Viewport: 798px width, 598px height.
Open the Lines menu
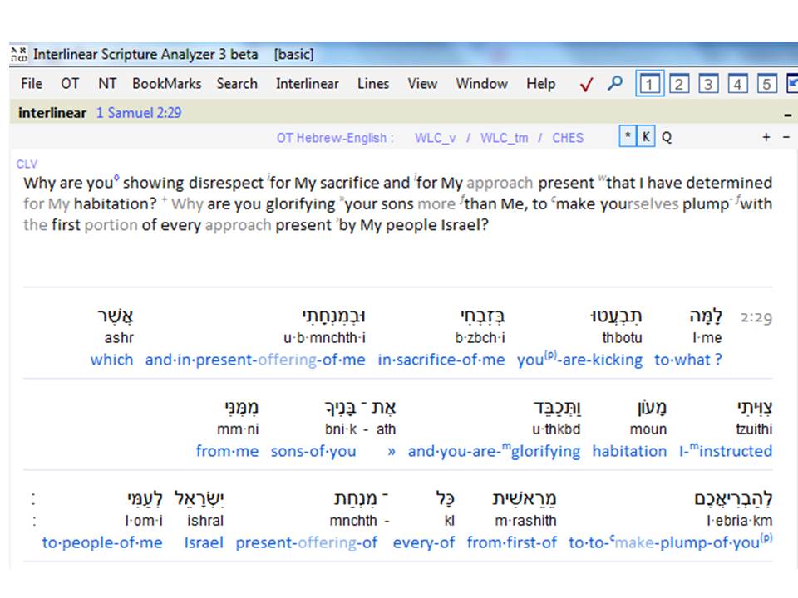coord(373,83)
